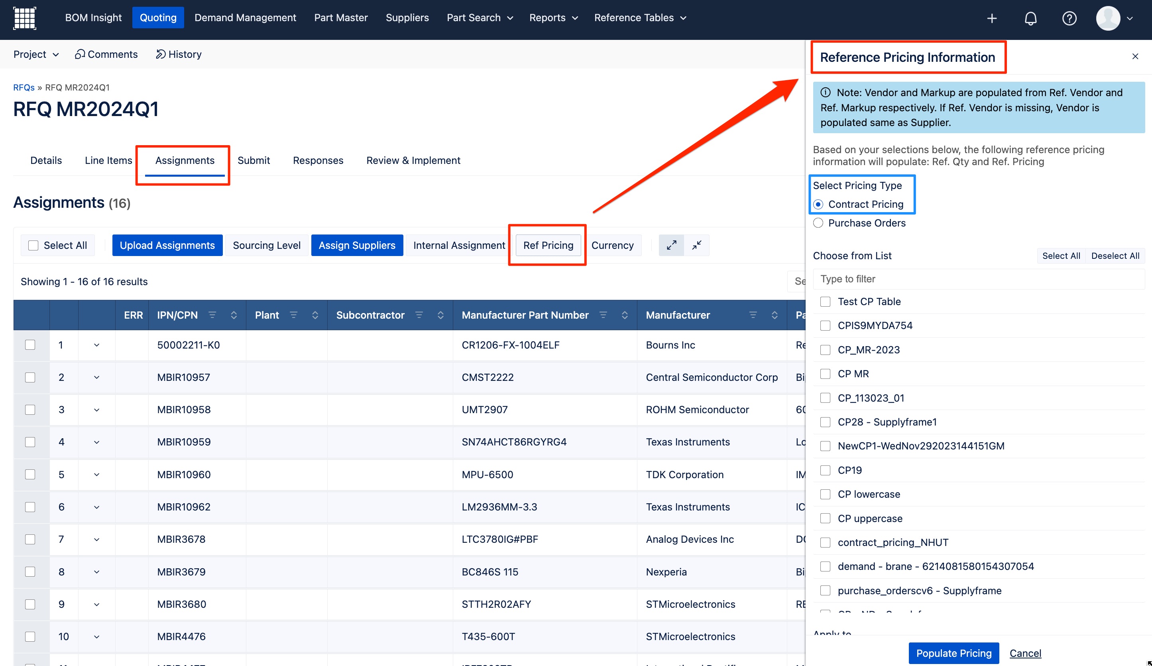Image resolution: width=1152 pixels, height=666 pixels.
Task: Check the CP_MR-2023 checkbox
Action: (825, 349)
